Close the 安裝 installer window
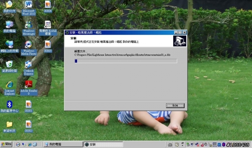The image size is (252, 148). tap(185, 32)
